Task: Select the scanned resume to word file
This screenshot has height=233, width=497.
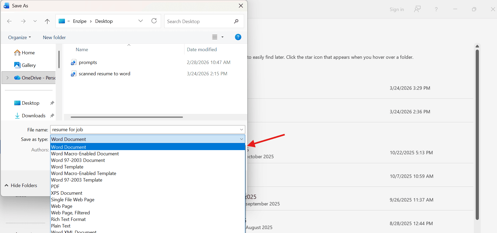Action: (x=104, y=74)
